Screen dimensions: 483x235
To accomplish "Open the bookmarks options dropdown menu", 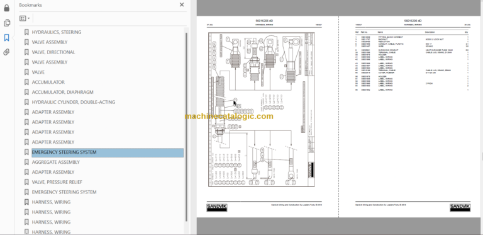I will (25, 18).
